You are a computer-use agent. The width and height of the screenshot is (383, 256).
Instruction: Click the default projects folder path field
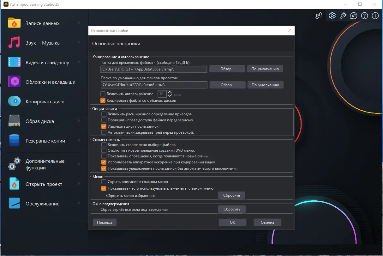click(154, 85)
